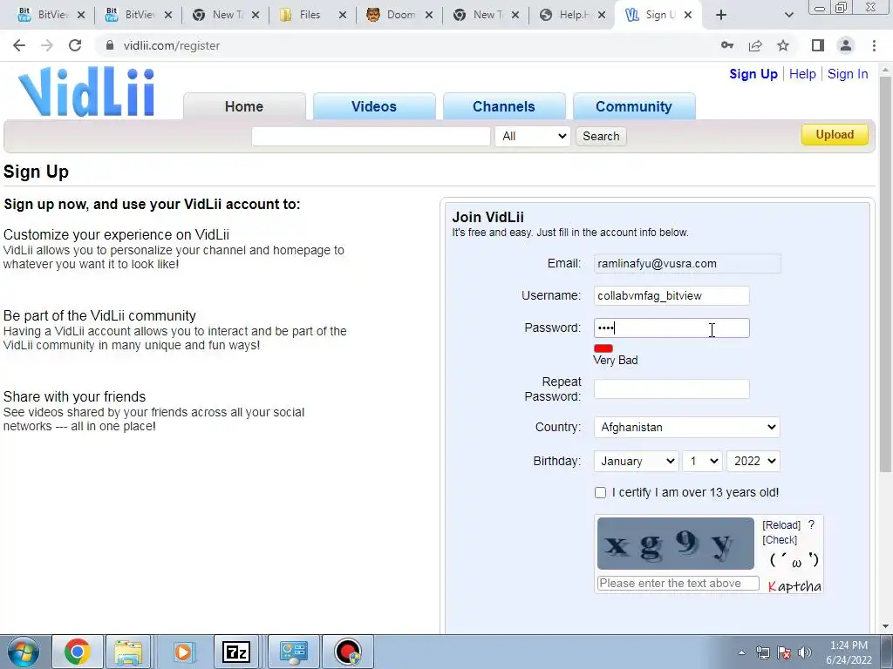Switch to the Videos tab
This screenshot has height=669, width=893.
(x=373, y=106)
